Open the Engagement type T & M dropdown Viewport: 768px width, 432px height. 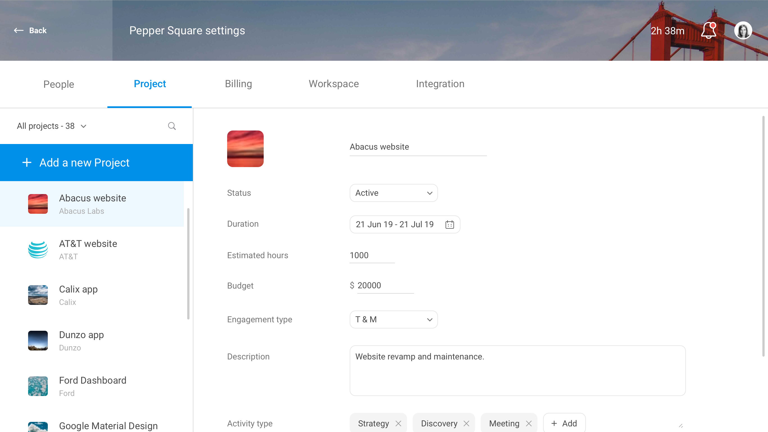(x=394, y=319)
